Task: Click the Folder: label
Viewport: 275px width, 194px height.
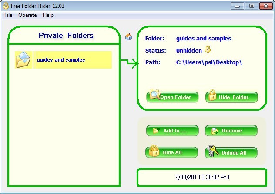Action: tap(155, 39)
